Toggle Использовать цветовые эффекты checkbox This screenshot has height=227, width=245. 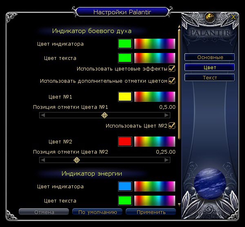pos(172,68)
